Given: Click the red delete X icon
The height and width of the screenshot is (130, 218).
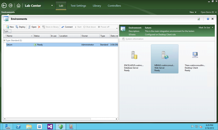Looking at the screenshot, I should [39, 27].
